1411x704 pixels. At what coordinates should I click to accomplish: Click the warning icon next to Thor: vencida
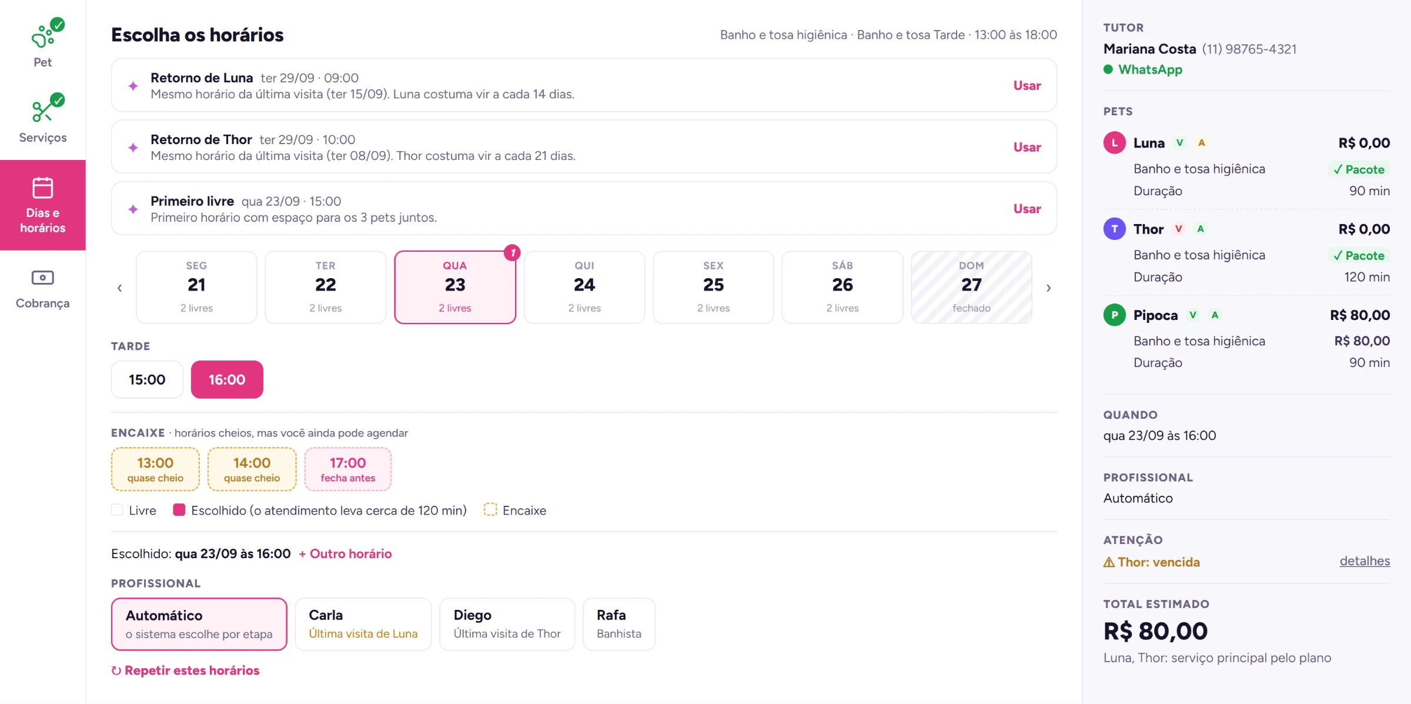[1109, 562]
